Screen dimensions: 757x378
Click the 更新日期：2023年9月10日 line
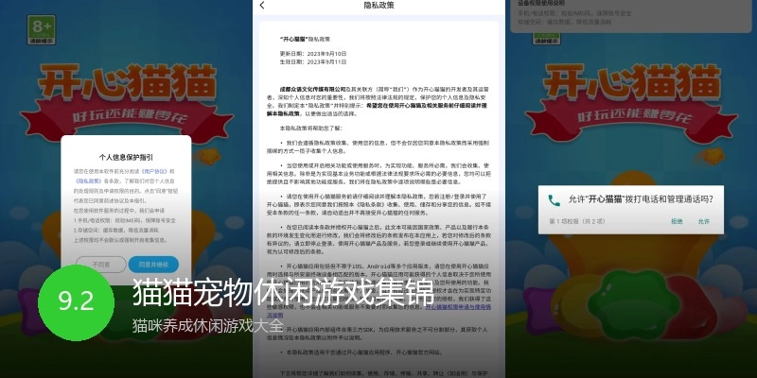(x=313, y=54)
